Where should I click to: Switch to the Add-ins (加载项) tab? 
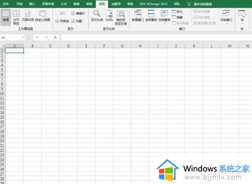click(116, 4)
